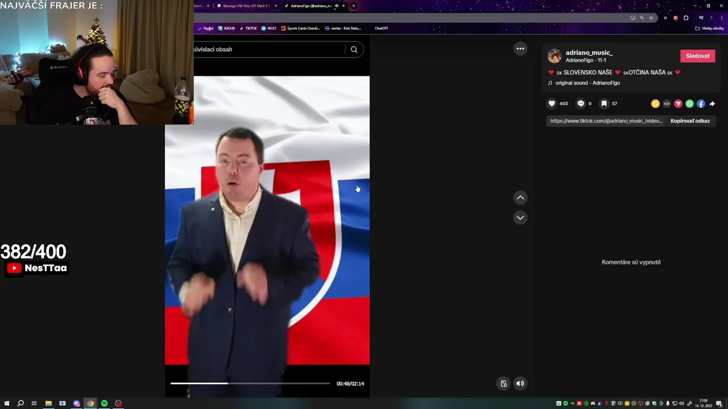Click the Chrome icon in the taskbar
This screenshot has height=409, width=728.
click(90, 403)
